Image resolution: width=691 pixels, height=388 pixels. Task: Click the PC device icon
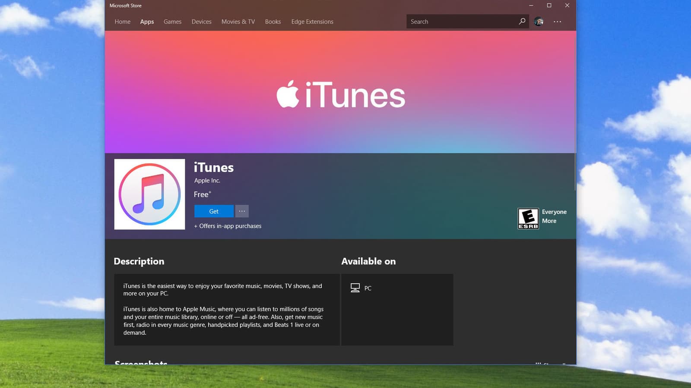pos(355,288)
